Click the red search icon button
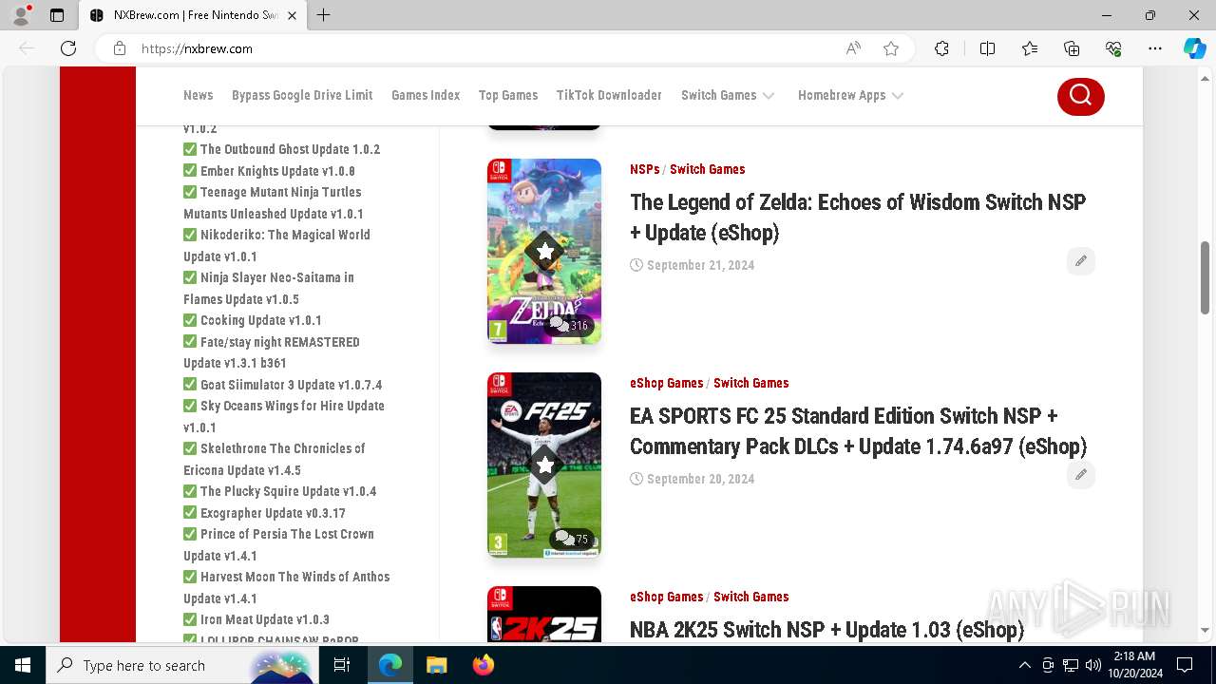 coord(1080,95)
